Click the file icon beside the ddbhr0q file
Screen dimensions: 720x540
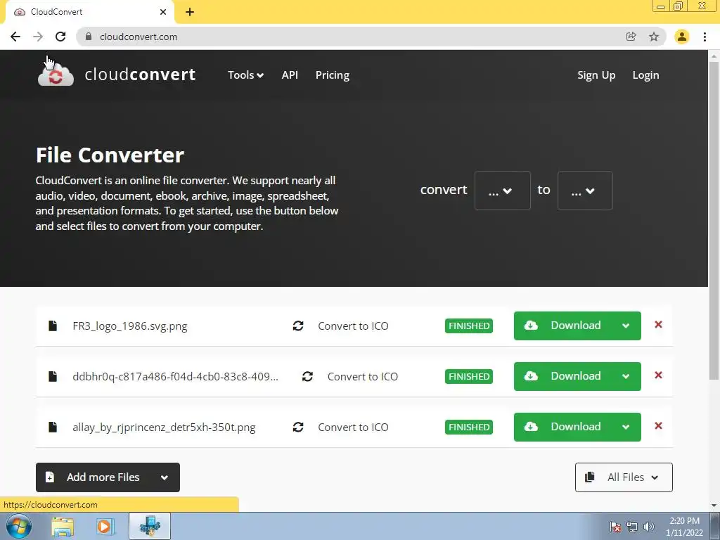pyautogui.click(x=53, y=377)
